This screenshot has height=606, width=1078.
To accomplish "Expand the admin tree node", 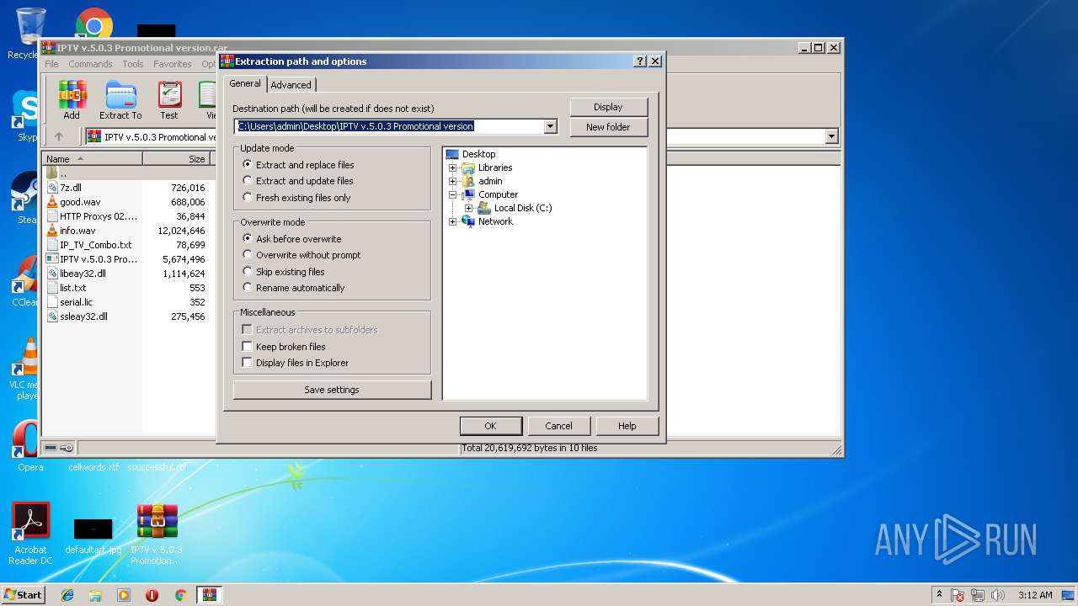I will point(452,181).
